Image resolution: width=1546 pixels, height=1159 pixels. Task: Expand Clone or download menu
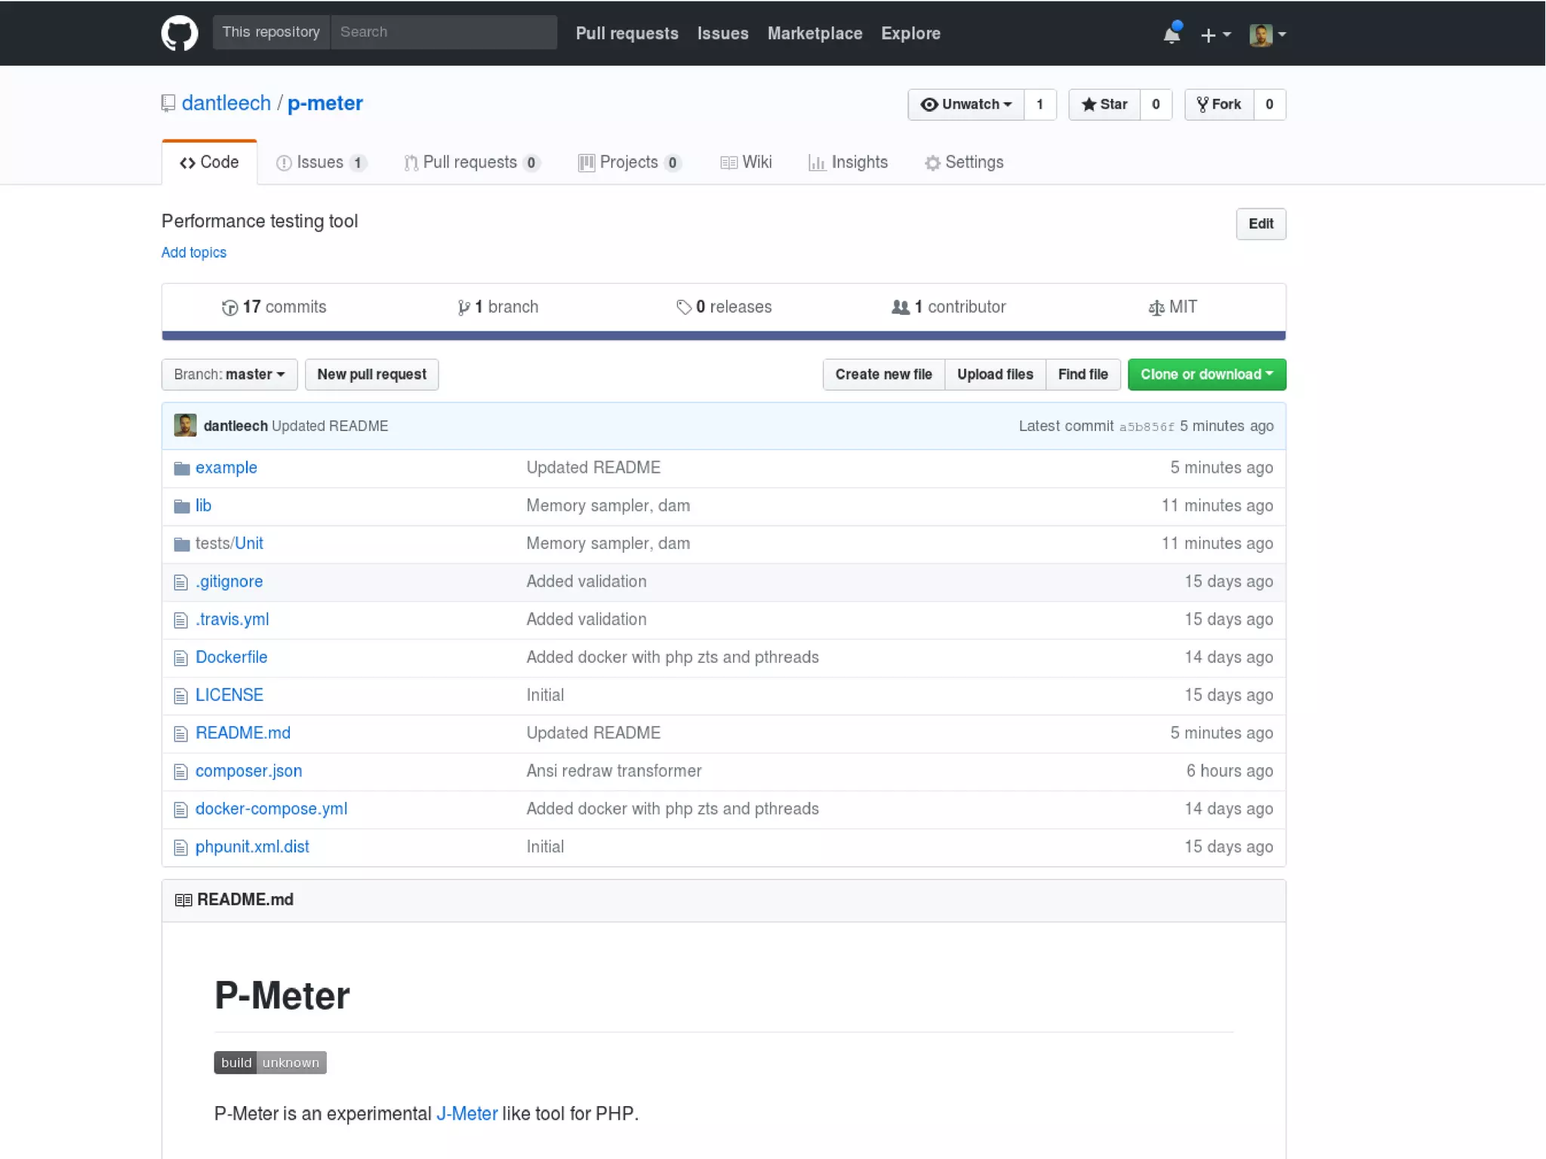[x=1206, y=375]
